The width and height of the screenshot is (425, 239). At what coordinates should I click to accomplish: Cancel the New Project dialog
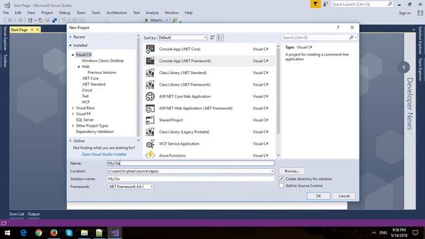pos(344,196)
